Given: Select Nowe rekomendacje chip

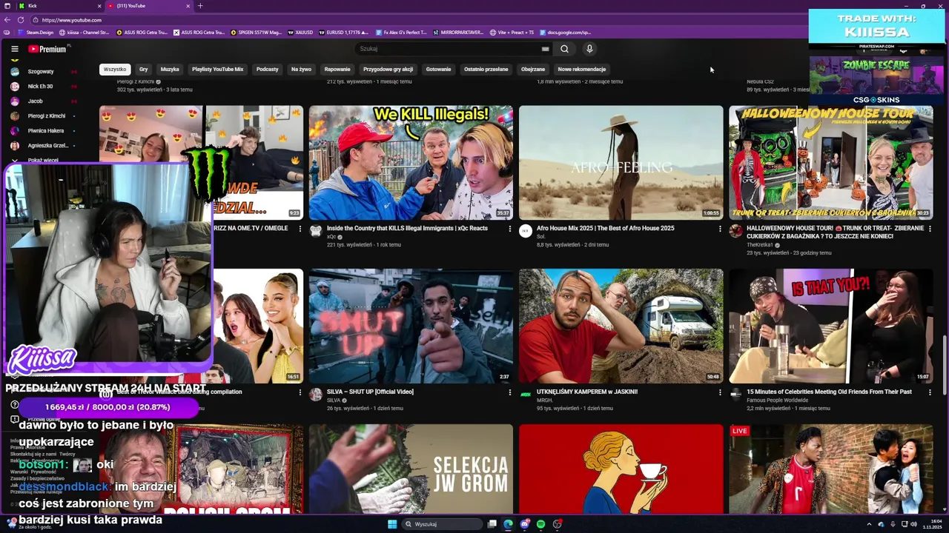Looking at the screenshot, I should [582, 69].
